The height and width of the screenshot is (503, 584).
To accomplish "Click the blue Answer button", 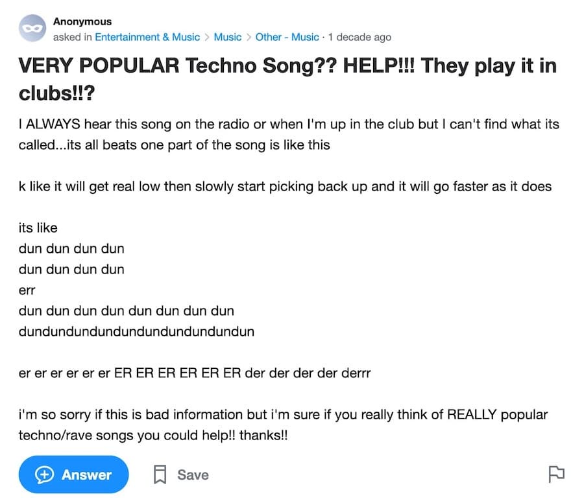I will pos(74,474).
